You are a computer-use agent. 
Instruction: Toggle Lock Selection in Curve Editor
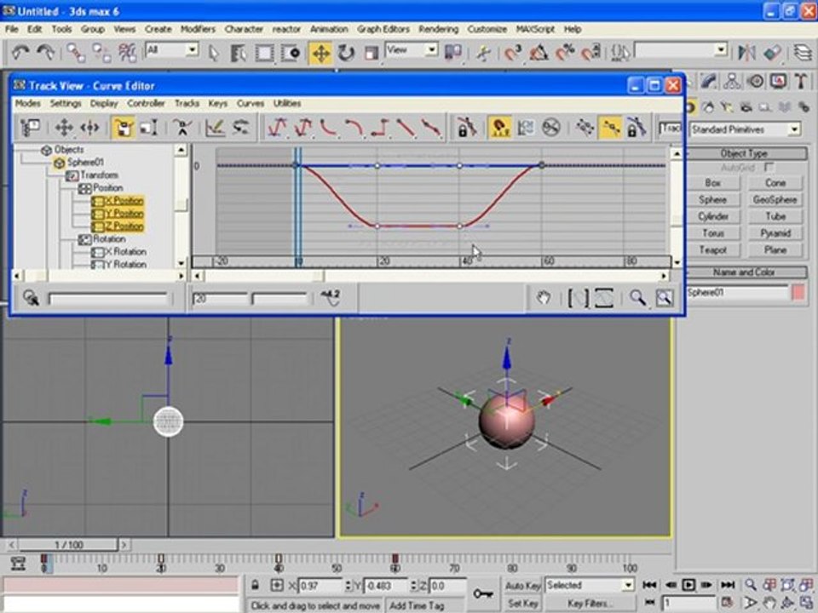click(466, 127)
